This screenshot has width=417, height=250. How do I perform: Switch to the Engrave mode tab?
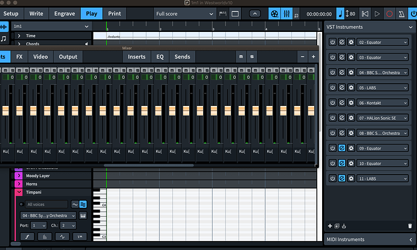65,13
